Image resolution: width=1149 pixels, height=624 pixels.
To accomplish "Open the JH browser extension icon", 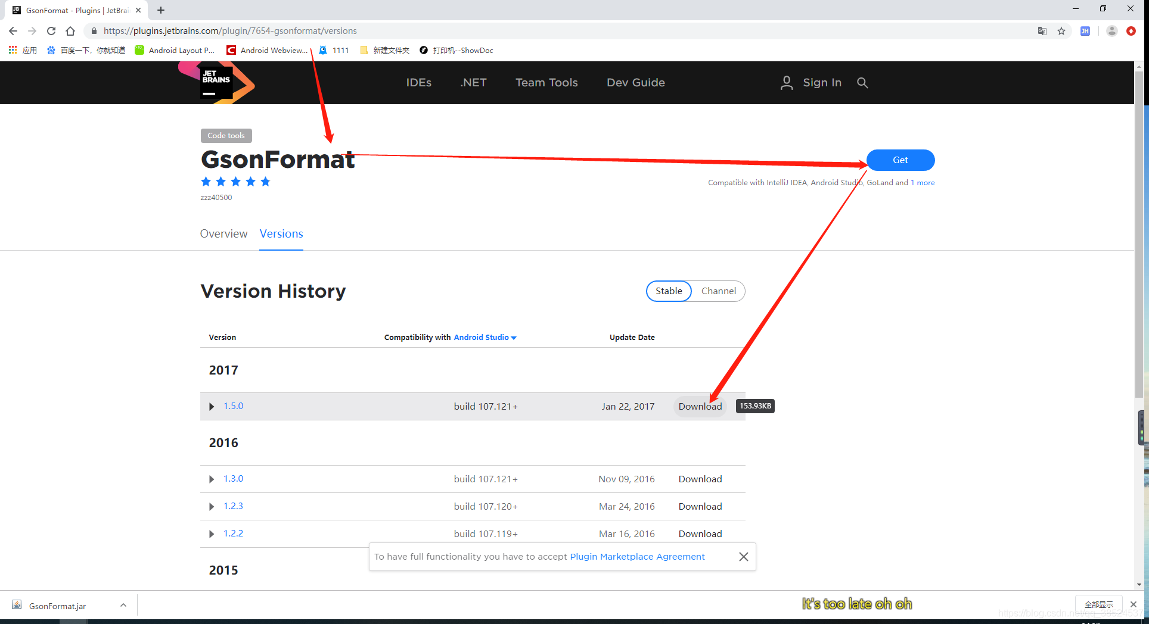I will (x=1085, y=31).
